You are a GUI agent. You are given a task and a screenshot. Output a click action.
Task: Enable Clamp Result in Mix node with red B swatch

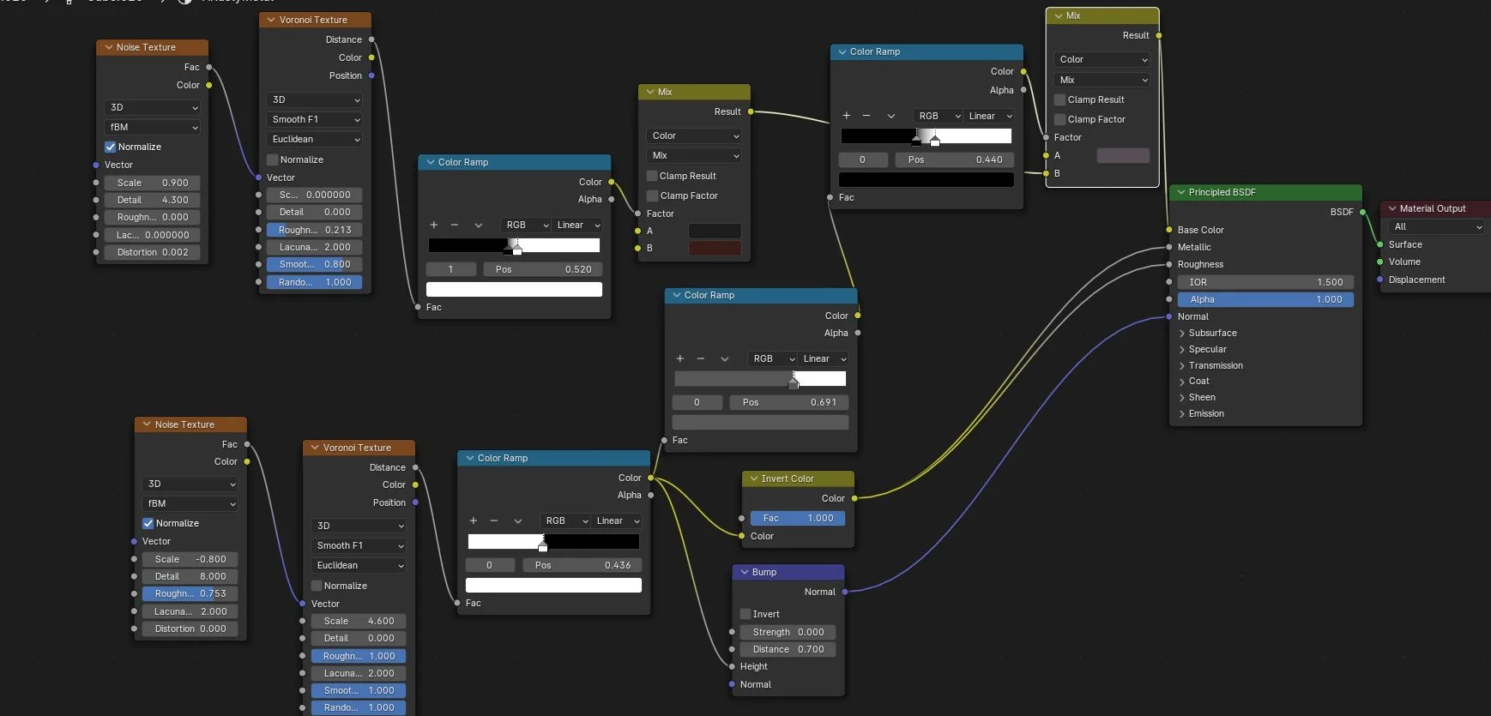click(652, 176)
